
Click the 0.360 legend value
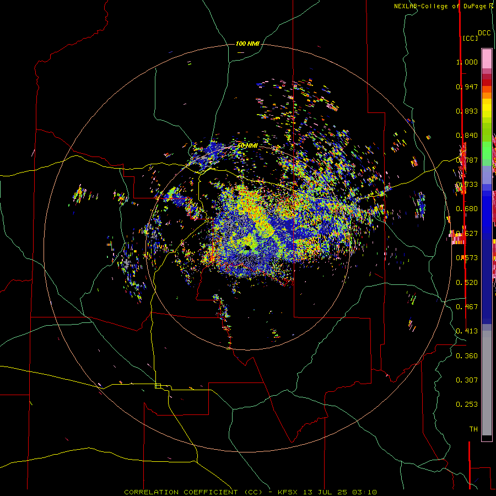(x=467, y=356)
